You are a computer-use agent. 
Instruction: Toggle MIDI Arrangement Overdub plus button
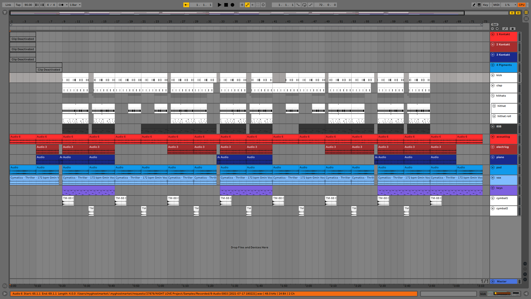pyautogui.click(x=242, y=5)
